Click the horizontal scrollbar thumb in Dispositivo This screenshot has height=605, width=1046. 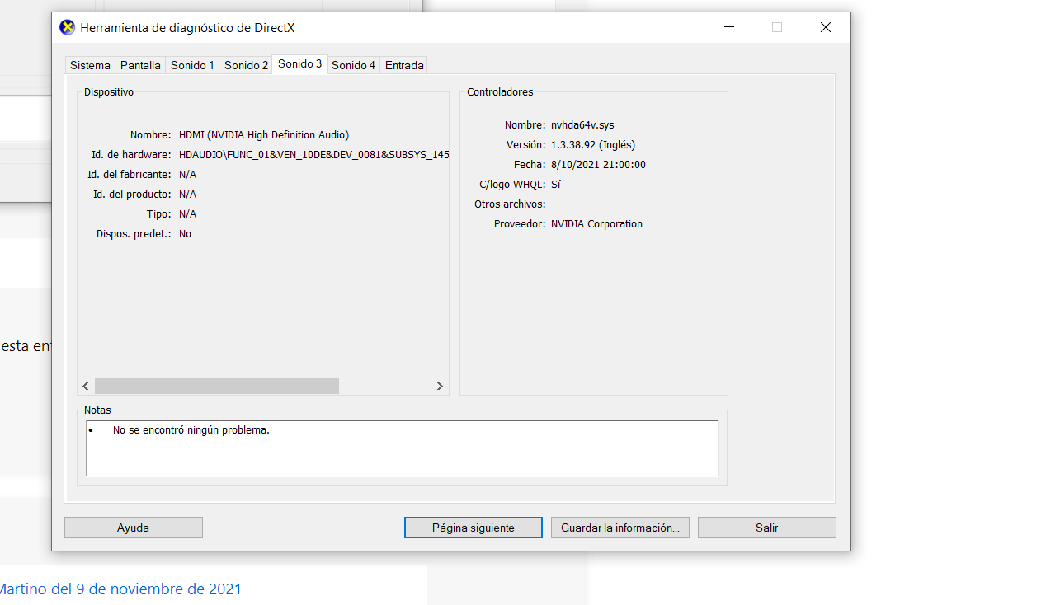click(217, 386)
